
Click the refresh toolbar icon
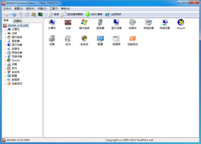27,14
